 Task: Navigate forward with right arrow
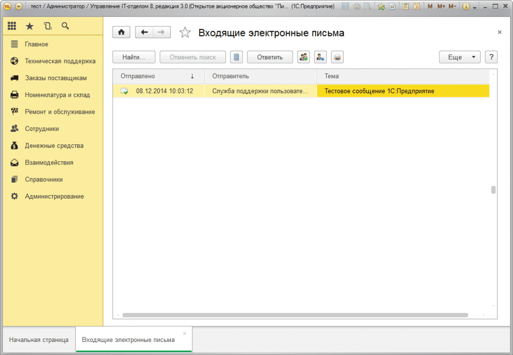162,32
